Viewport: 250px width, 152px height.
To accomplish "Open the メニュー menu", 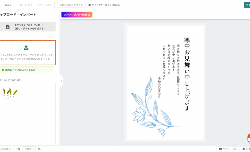I will tap(9, 5).
